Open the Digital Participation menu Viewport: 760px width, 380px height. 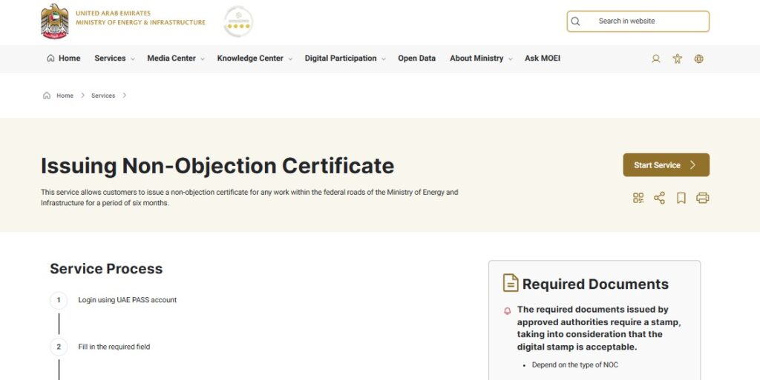pos(341,58)
